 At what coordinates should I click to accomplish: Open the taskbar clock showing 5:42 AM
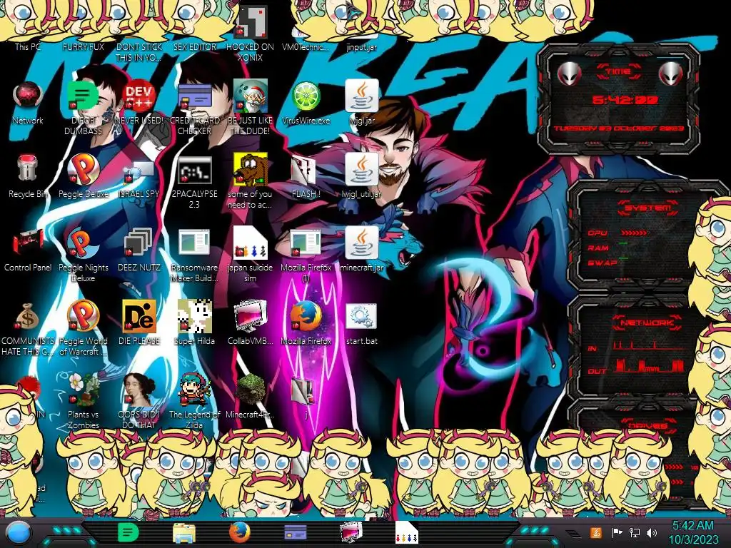point(693,532)
